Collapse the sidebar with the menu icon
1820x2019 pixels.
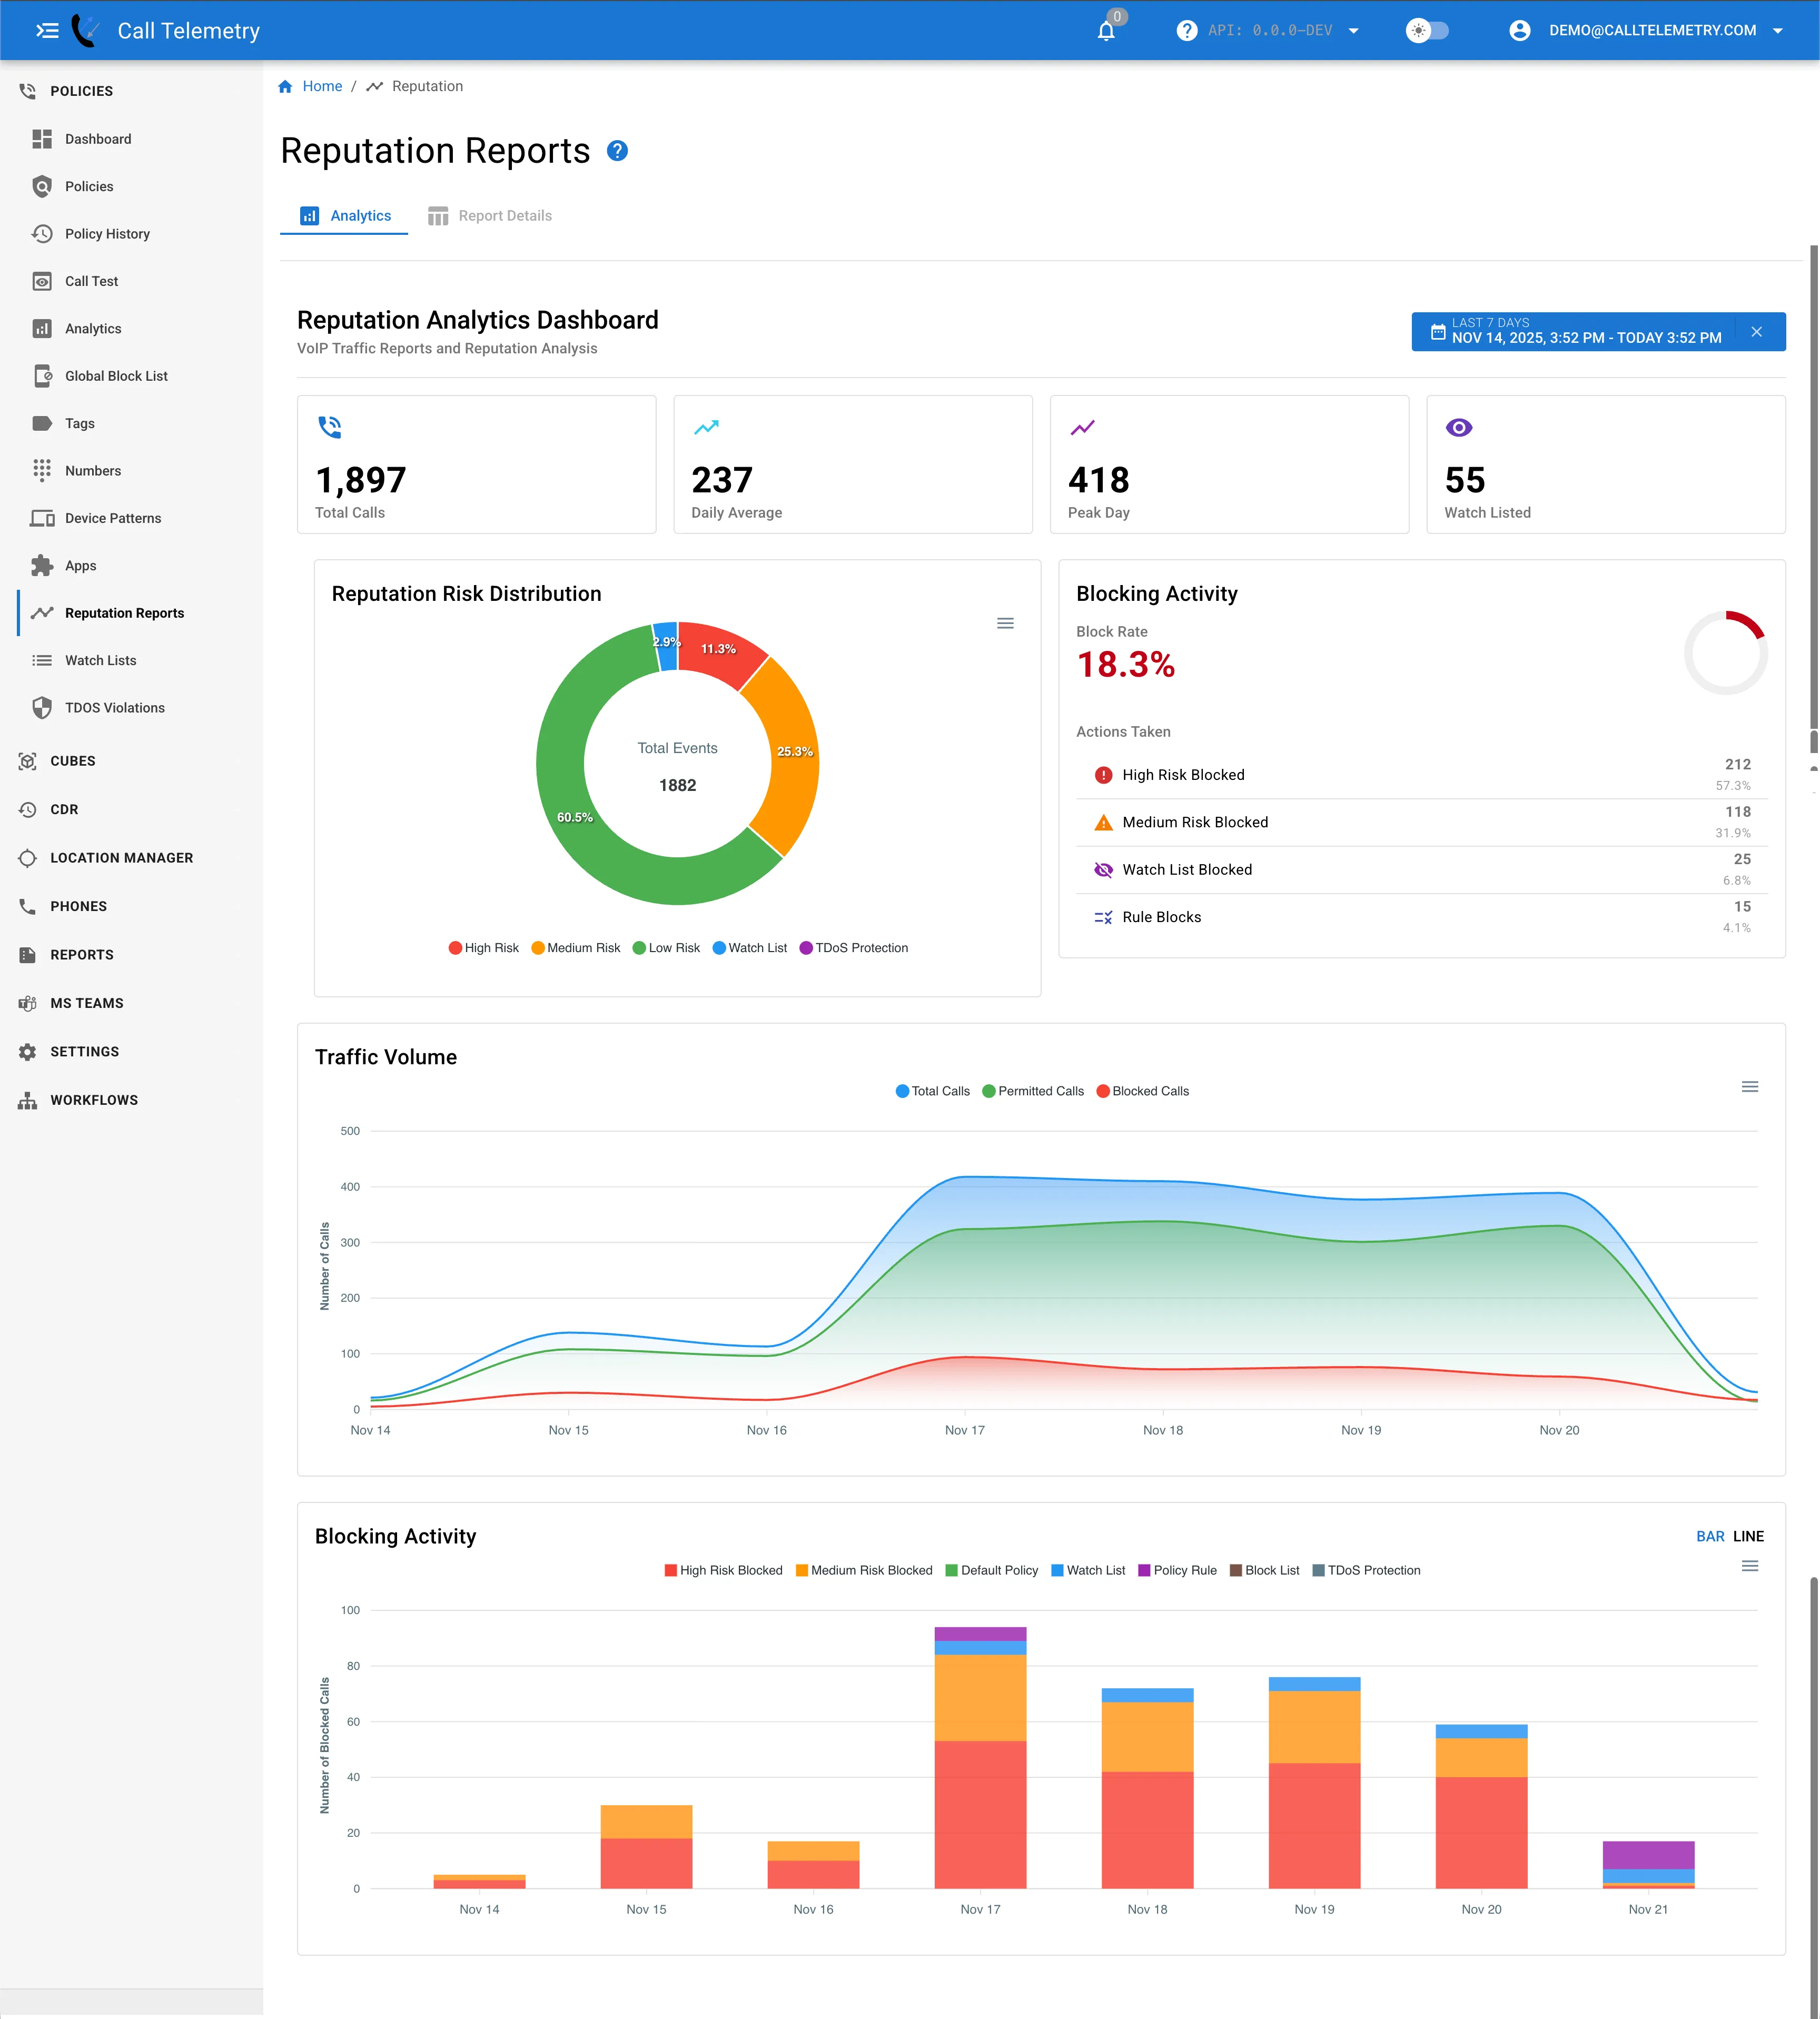[47, 31]
